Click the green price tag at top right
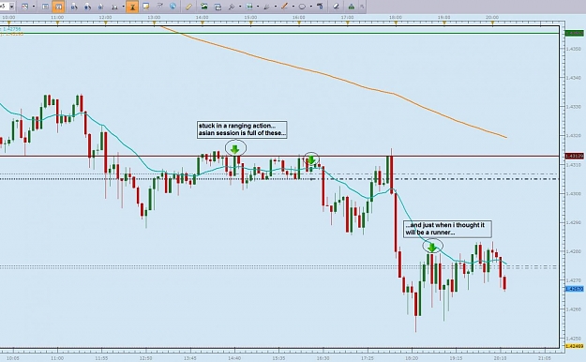The height and width of the screenshot is (362, 586). pos(575,33)
